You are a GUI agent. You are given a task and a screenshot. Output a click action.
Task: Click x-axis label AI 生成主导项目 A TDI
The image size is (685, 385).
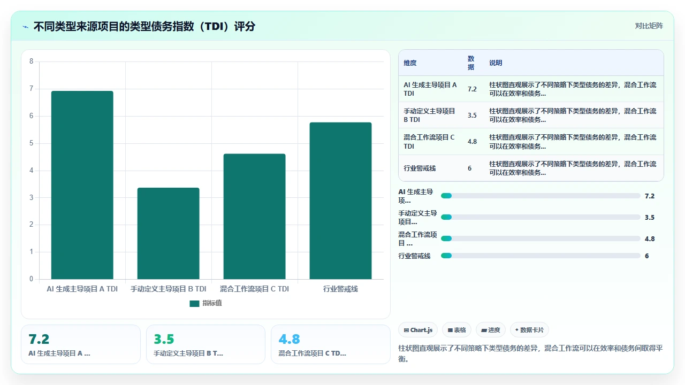pos(82,289)
